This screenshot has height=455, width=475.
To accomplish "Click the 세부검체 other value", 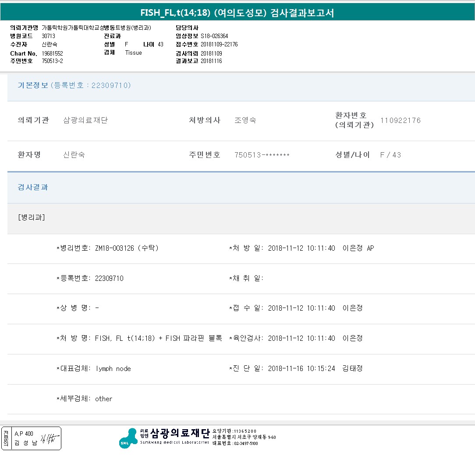I will point(103,399).
